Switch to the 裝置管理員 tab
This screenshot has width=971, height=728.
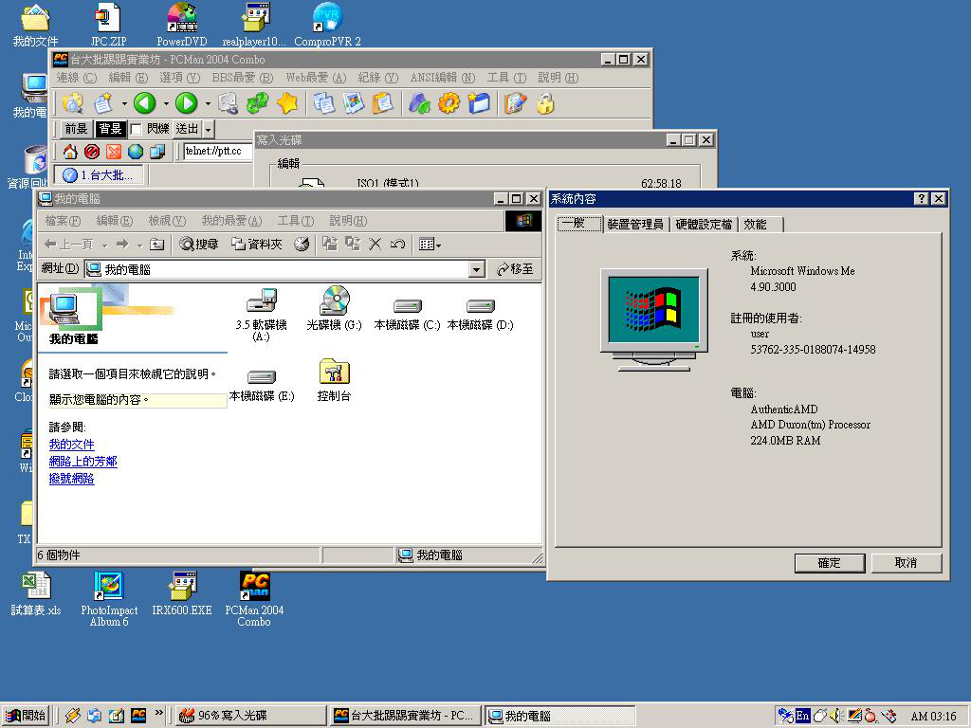pos(634,225)
